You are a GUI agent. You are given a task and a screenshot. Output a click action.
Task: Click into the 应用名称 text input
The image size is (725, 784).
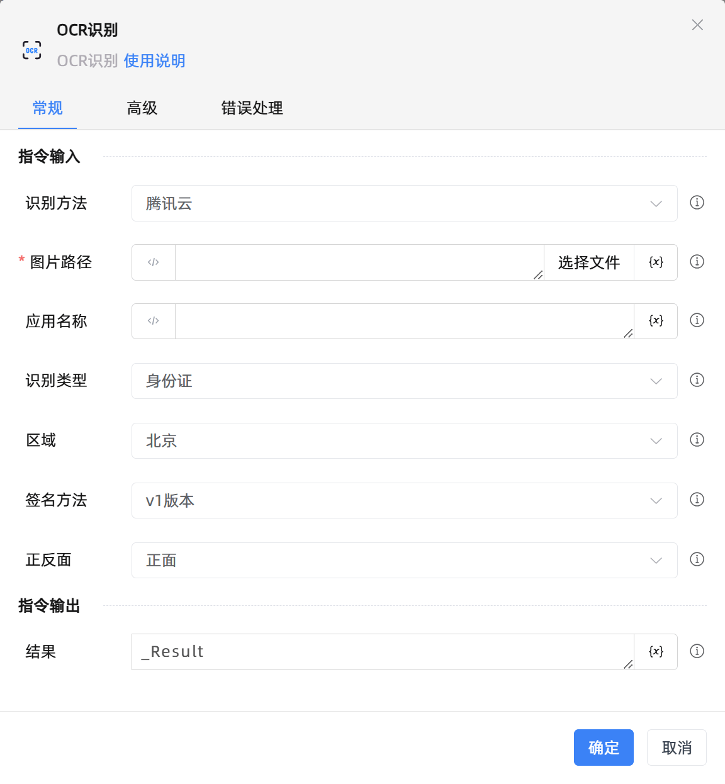[x=403, y=321]
